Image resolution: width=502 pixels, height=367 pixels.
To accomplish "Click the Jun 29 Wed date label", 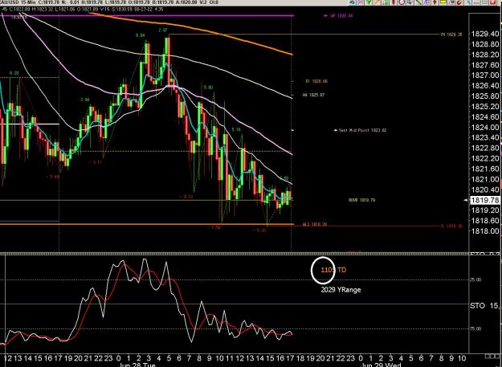I will (x=381, y=365).
